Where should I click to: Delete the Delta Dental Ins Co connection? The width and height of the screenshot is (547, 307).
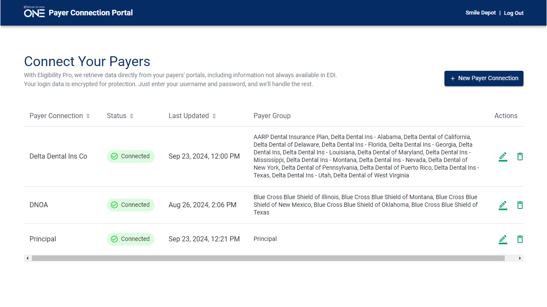[520, 157]
